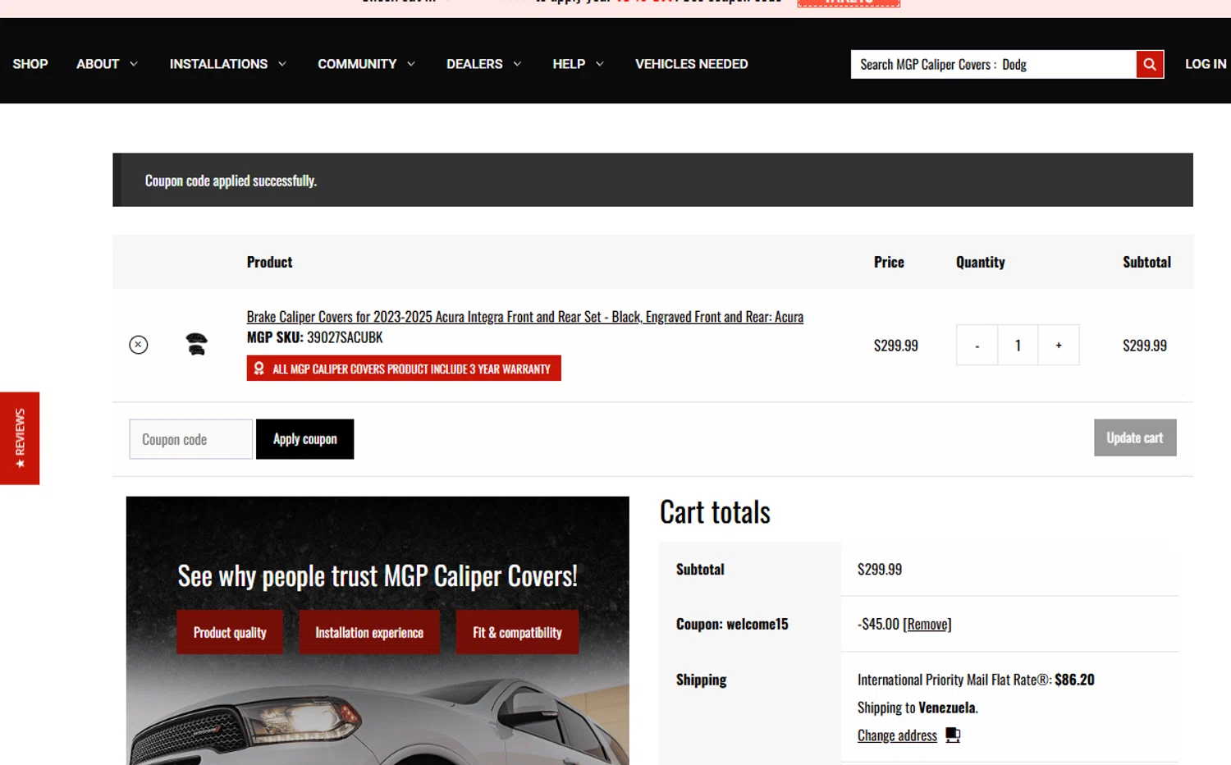This screenshot has height=765, width=1231.
Task: Click the Quantity column header
Action: (981, 262)
